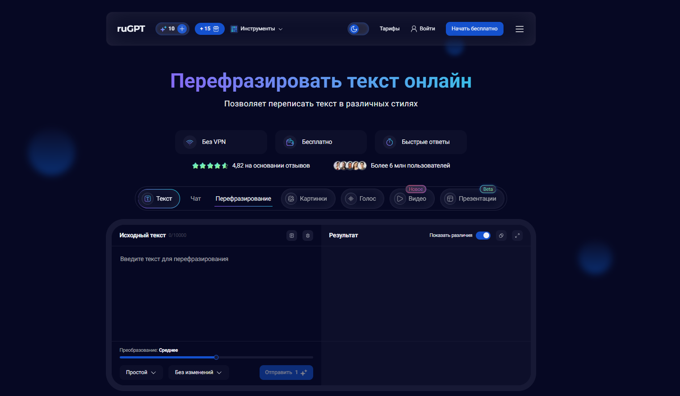Open the Видео tab
This screenshot has height=396, width=680.
click(412, 198)
